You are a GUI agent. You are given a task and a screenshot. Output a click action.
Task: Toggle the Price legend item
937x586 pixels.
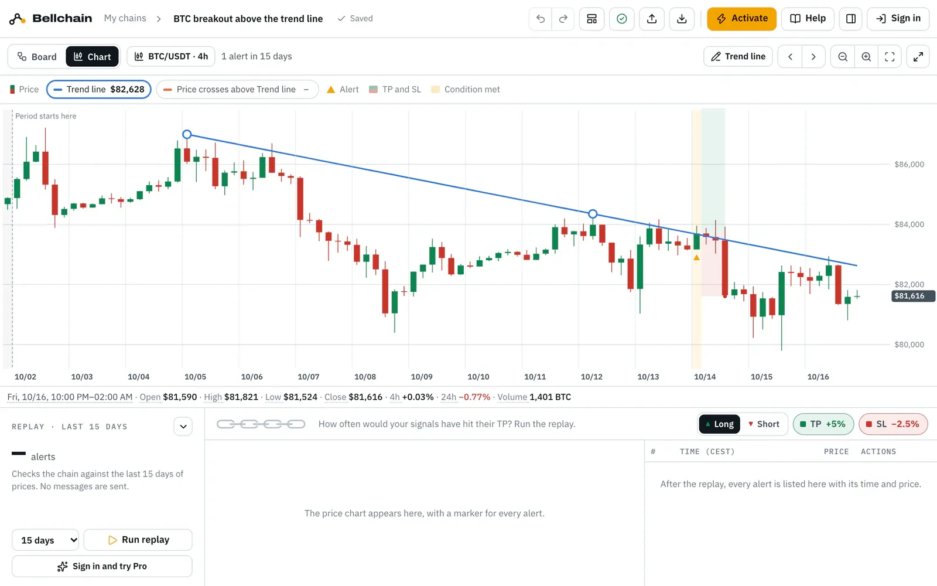(24, 90)
